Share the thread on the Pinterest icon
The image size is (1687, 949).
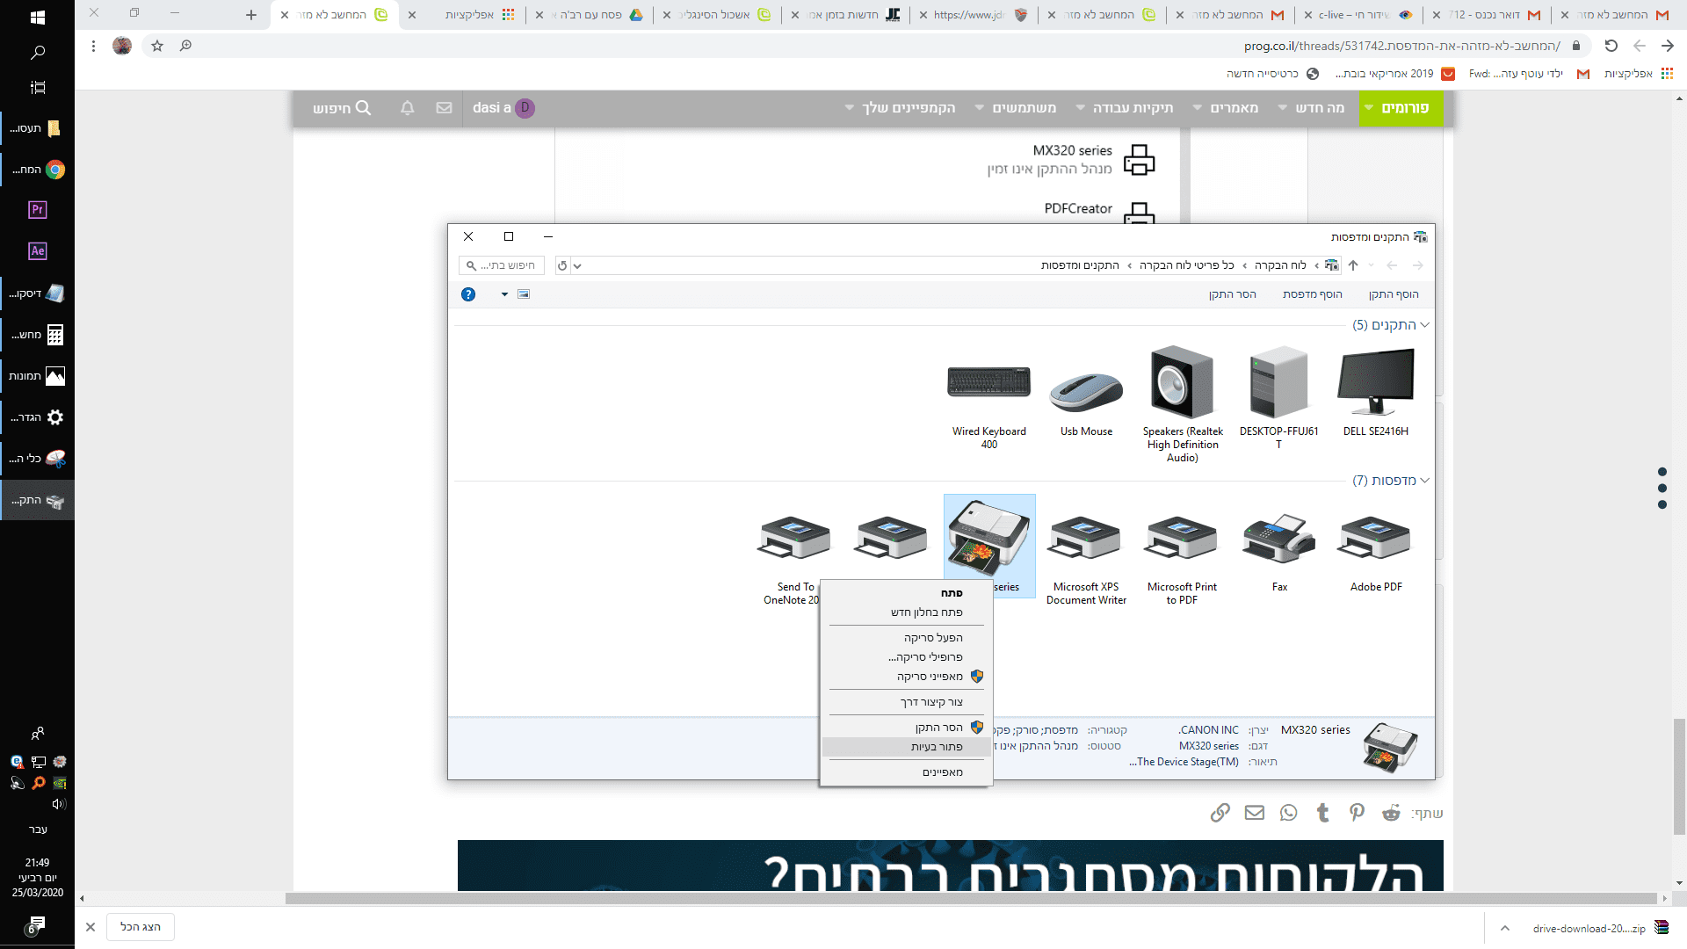(x=1357, y=813)
